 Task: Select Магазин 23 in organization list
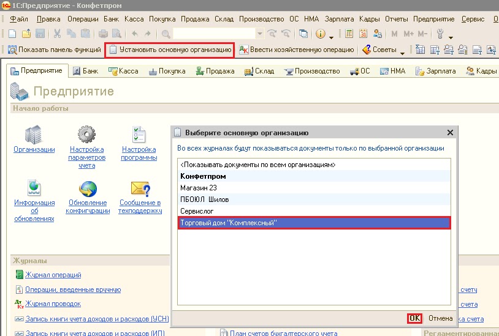(314, 188)
